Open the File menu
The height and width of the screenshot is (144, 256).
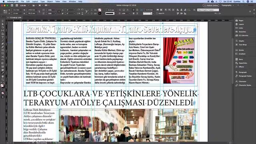click(22, 2)
